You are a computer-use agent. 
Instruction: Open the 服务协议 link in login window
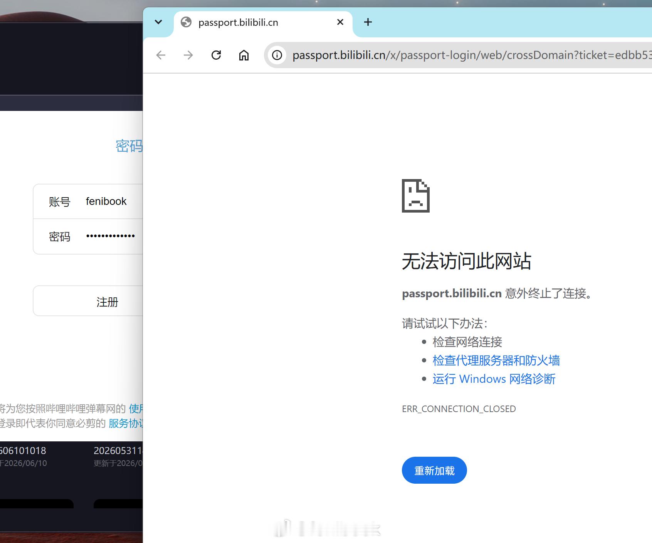126,423
